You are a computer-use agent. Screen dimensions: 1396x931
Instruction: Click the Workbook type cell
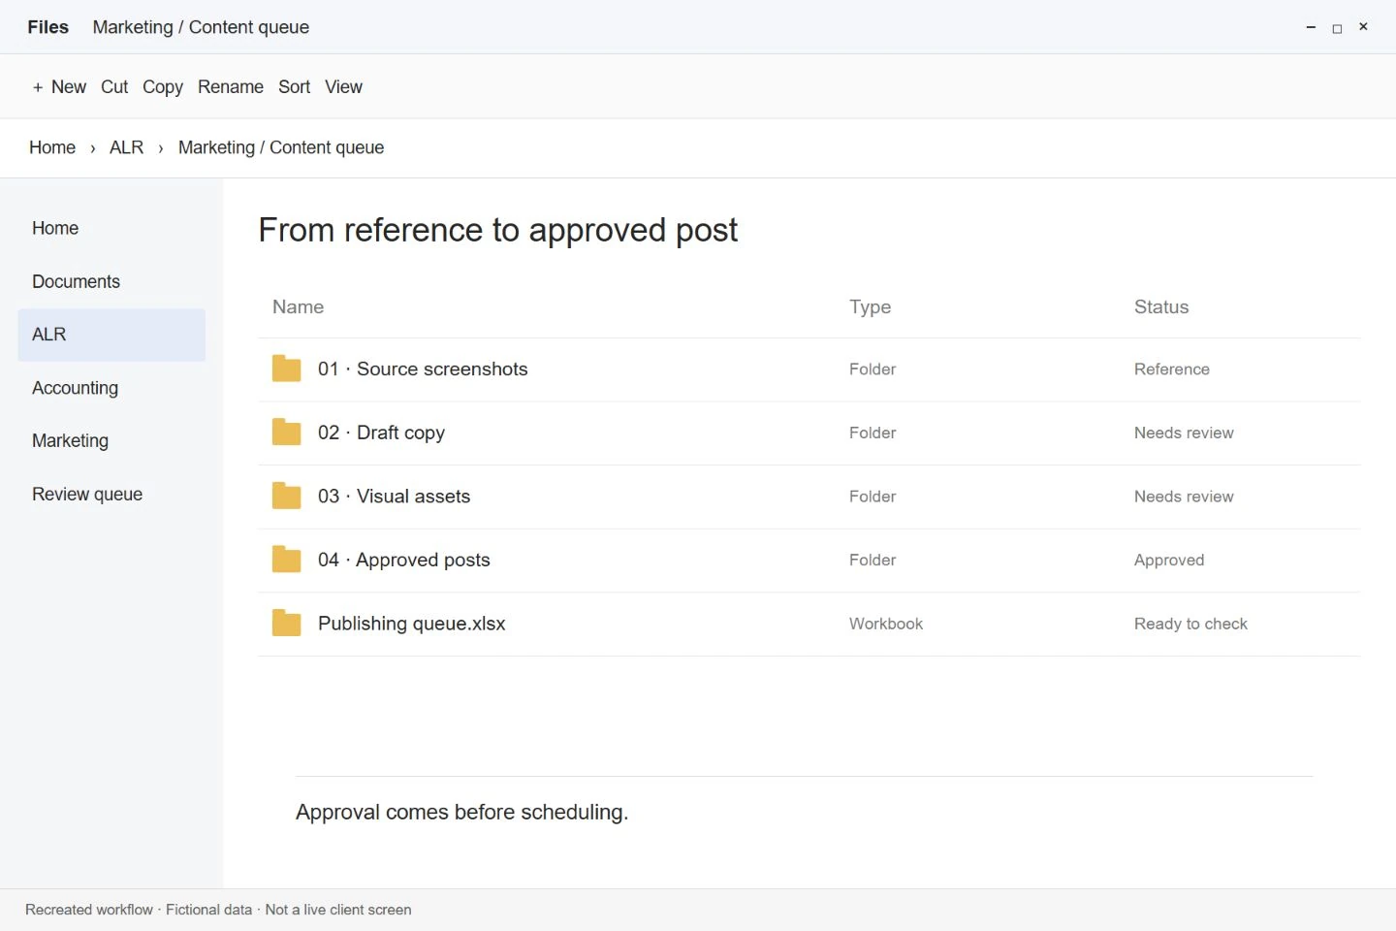[886, 624]
